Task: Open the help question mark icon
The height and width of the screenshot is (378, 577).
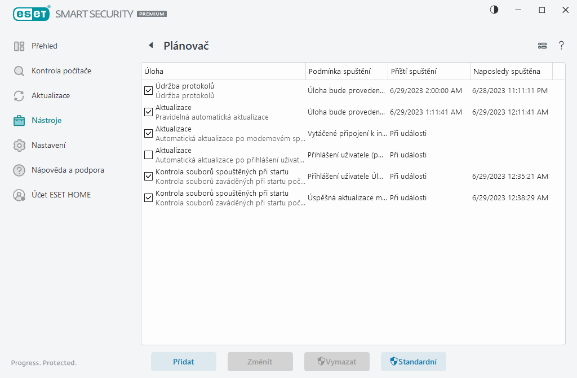Action: tap(561, 46)
